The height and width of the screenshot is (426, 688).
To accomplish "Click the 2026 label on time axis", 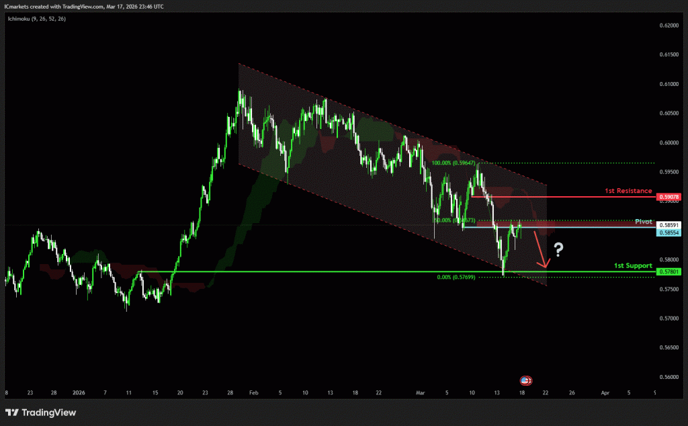I will coord(79,391).
